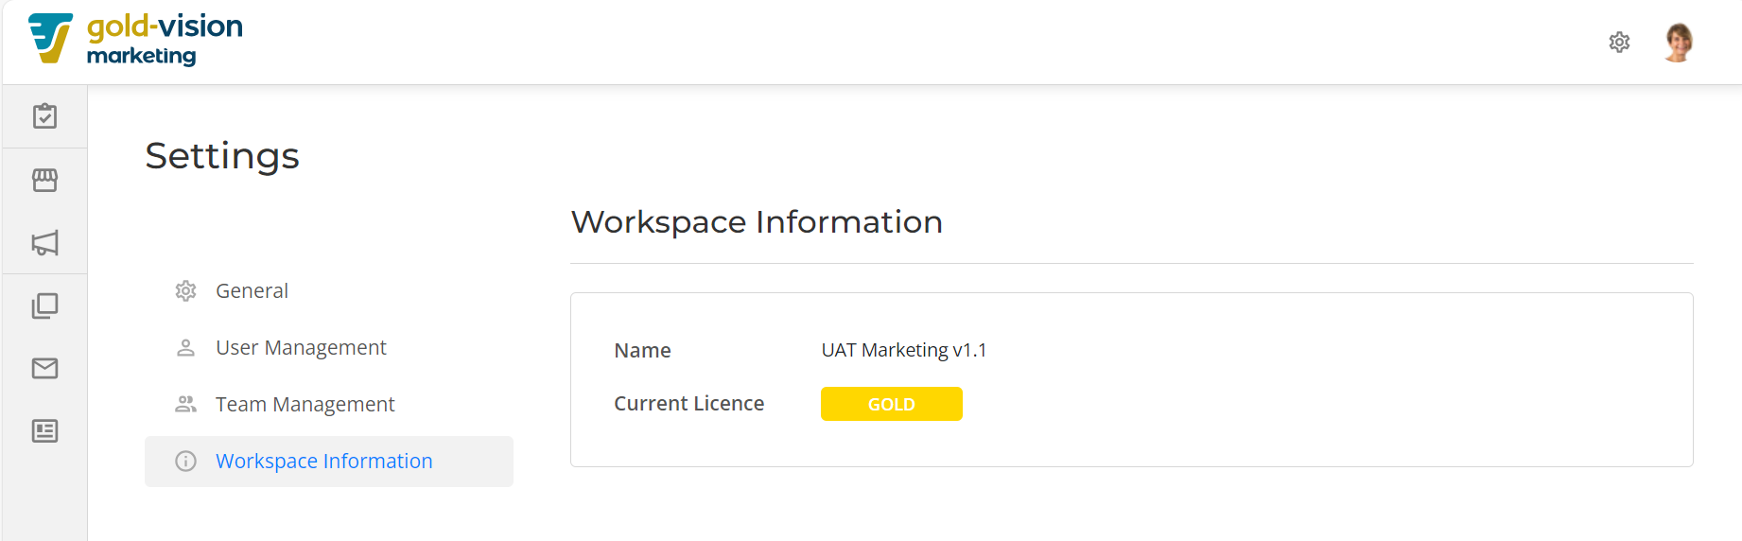
Task: Open the tasks clipboard icon in sidebar
Action: (44, 116)
